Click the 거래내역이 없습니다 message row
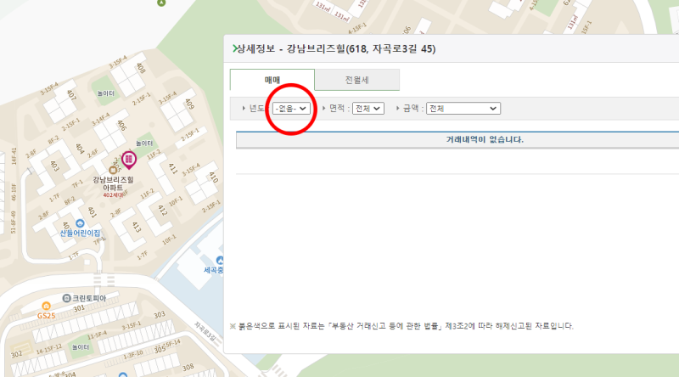679x377 pixels. [457, 139]
